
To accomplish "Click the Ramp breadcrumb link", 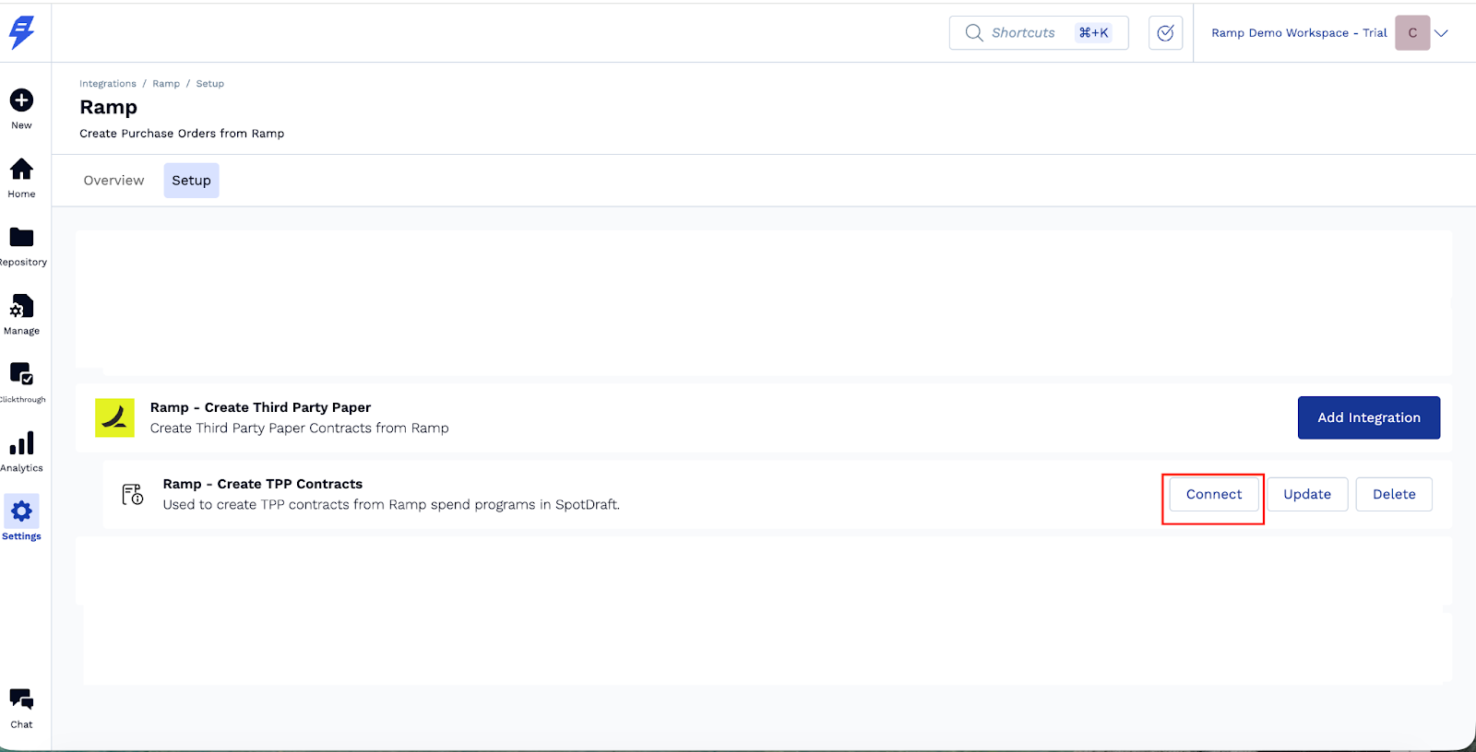I will 166,84.
